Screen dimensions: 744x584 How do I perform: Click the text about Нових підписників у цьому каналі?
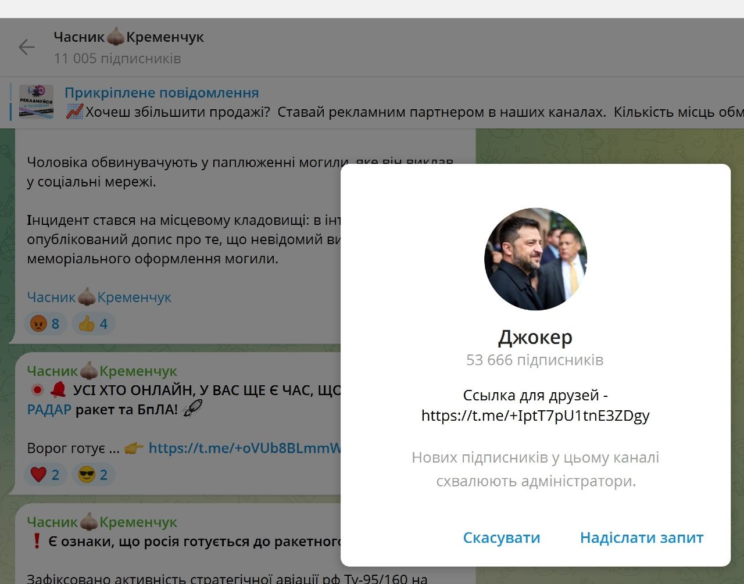(535, 469)
